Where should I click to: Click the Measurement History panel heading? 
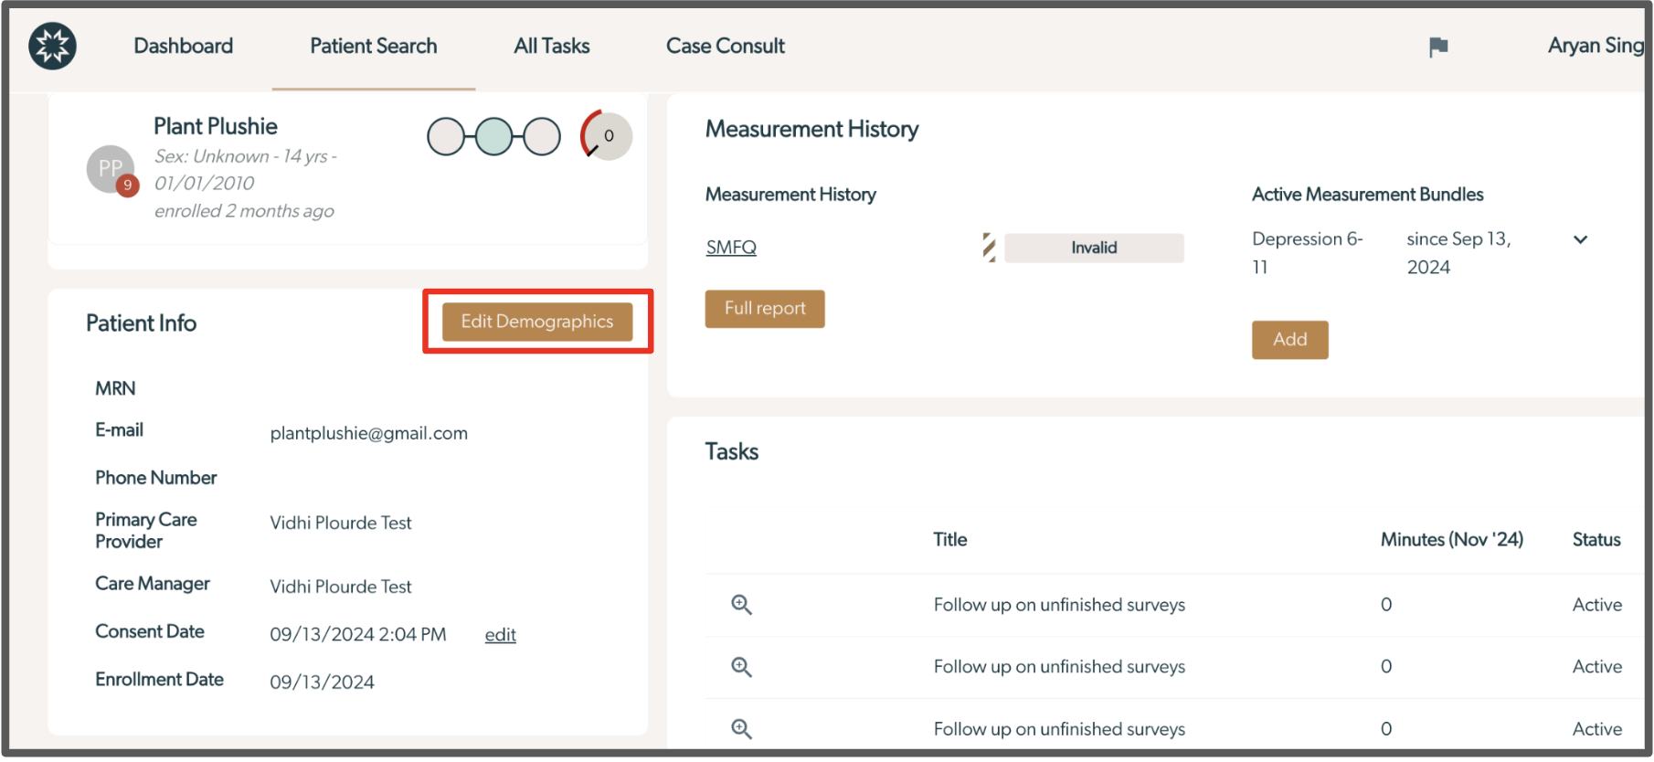click(x=811, y=129)
